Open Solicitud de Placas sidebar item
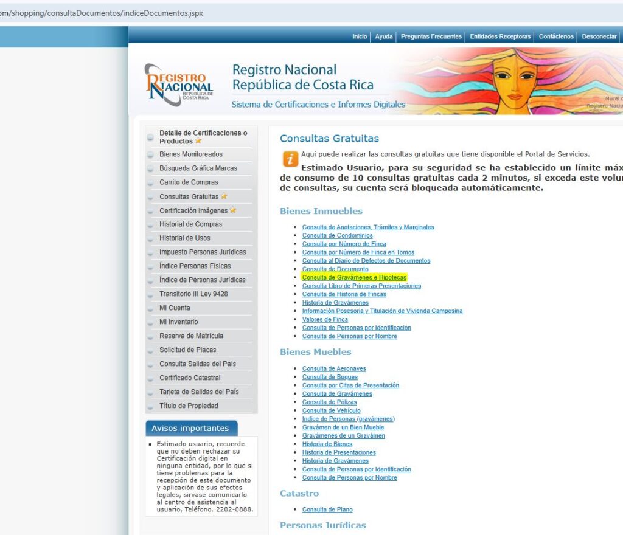 [x=188, y=349]
